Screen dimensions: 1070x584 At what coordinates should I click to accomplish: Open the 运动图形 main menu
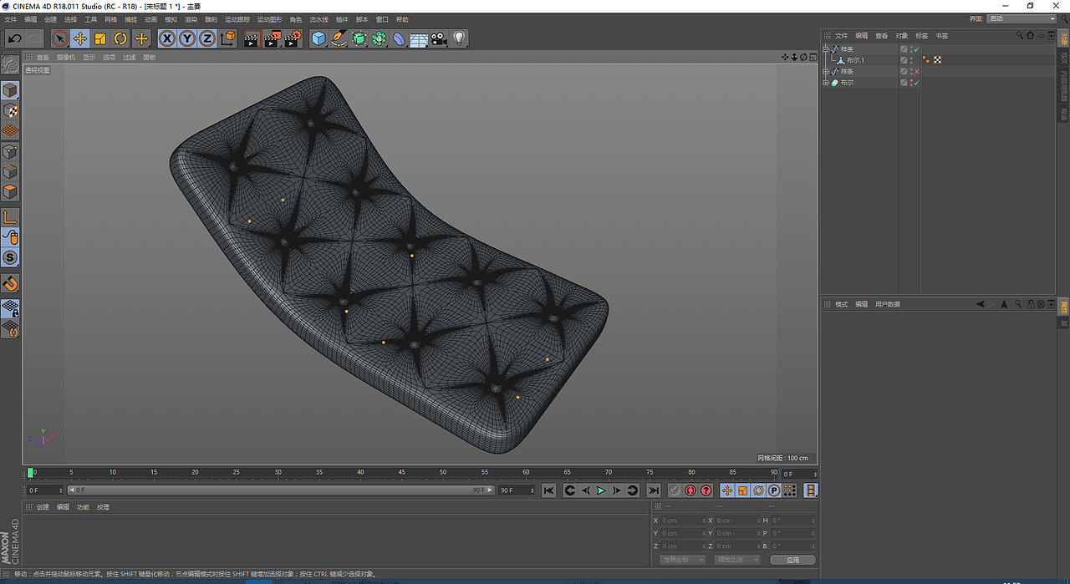269,19
